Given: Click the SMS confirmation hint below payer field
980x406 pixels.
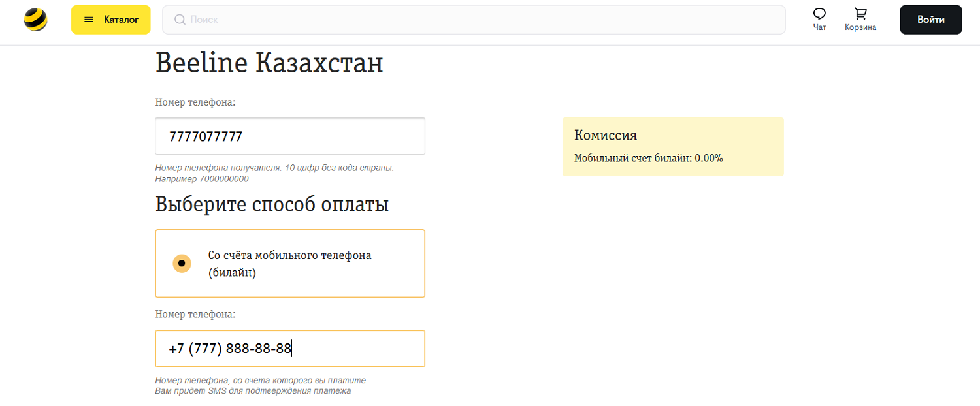Looking at the screenshot, I should tap(253, 391).
